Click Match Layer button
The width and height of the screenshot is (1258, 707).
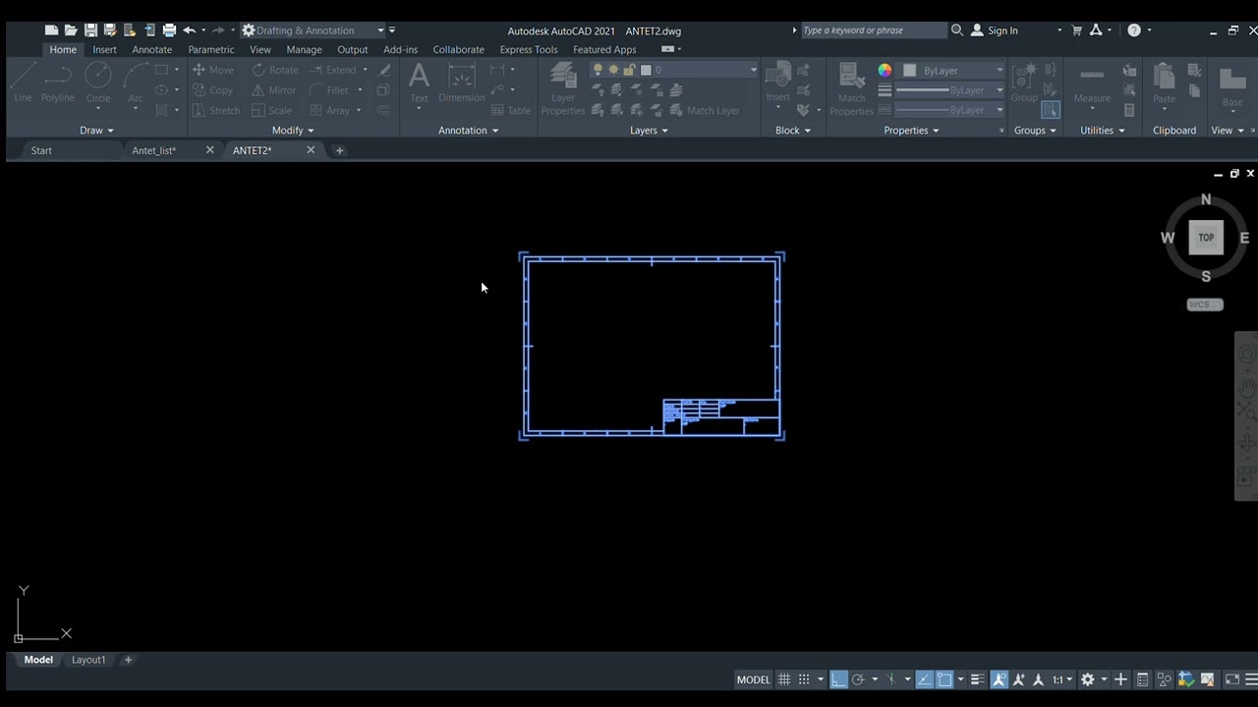pyautogui.click(x=705, y=111)
